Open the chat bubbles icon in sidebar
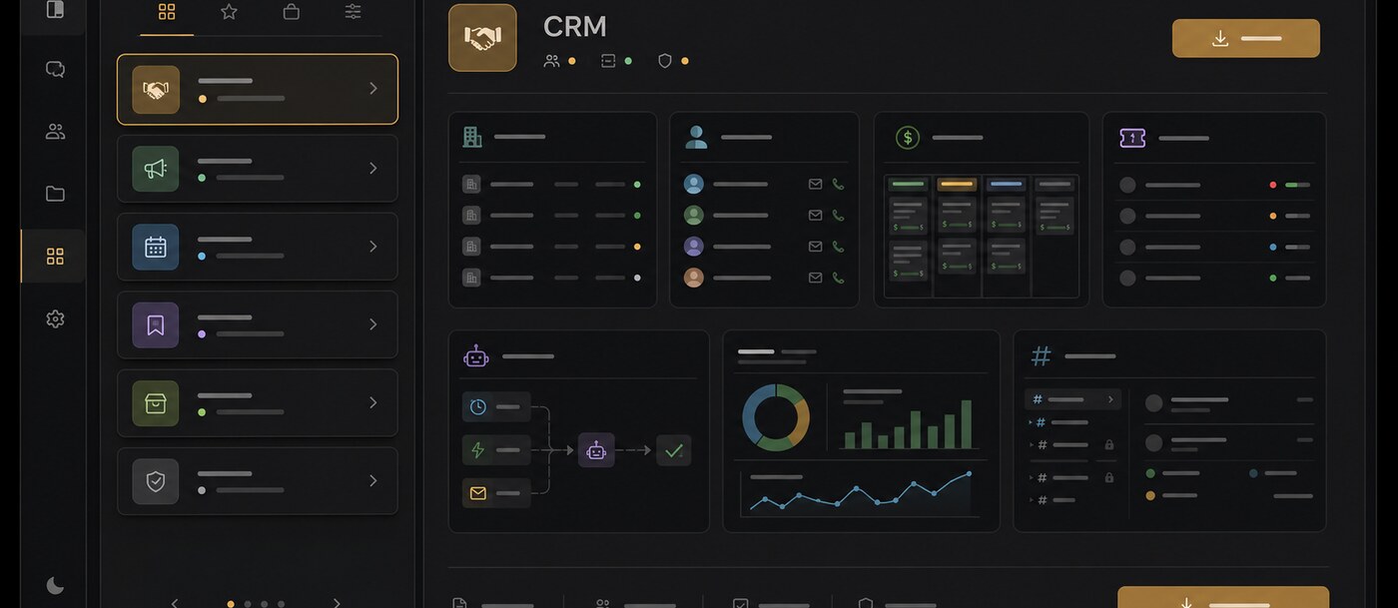 click(55, 69)
